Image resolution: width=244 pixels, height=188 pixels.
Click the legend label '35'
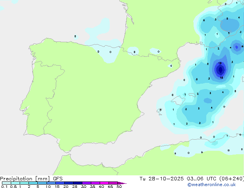tap(92, 186)
